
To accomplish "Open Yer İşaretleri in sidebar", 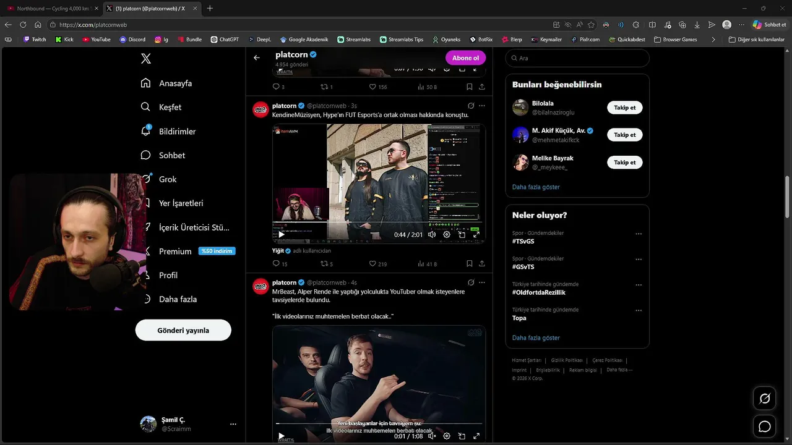I will pyautogui.click(x=181, y=203).
